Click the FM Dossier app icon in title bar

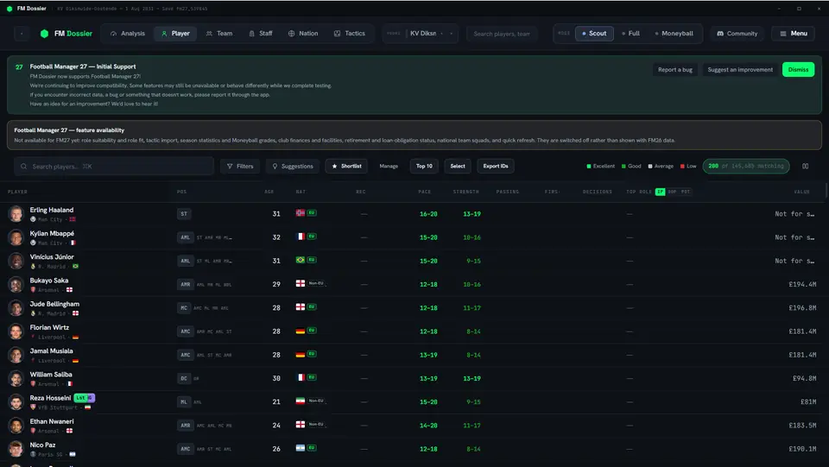9,9
